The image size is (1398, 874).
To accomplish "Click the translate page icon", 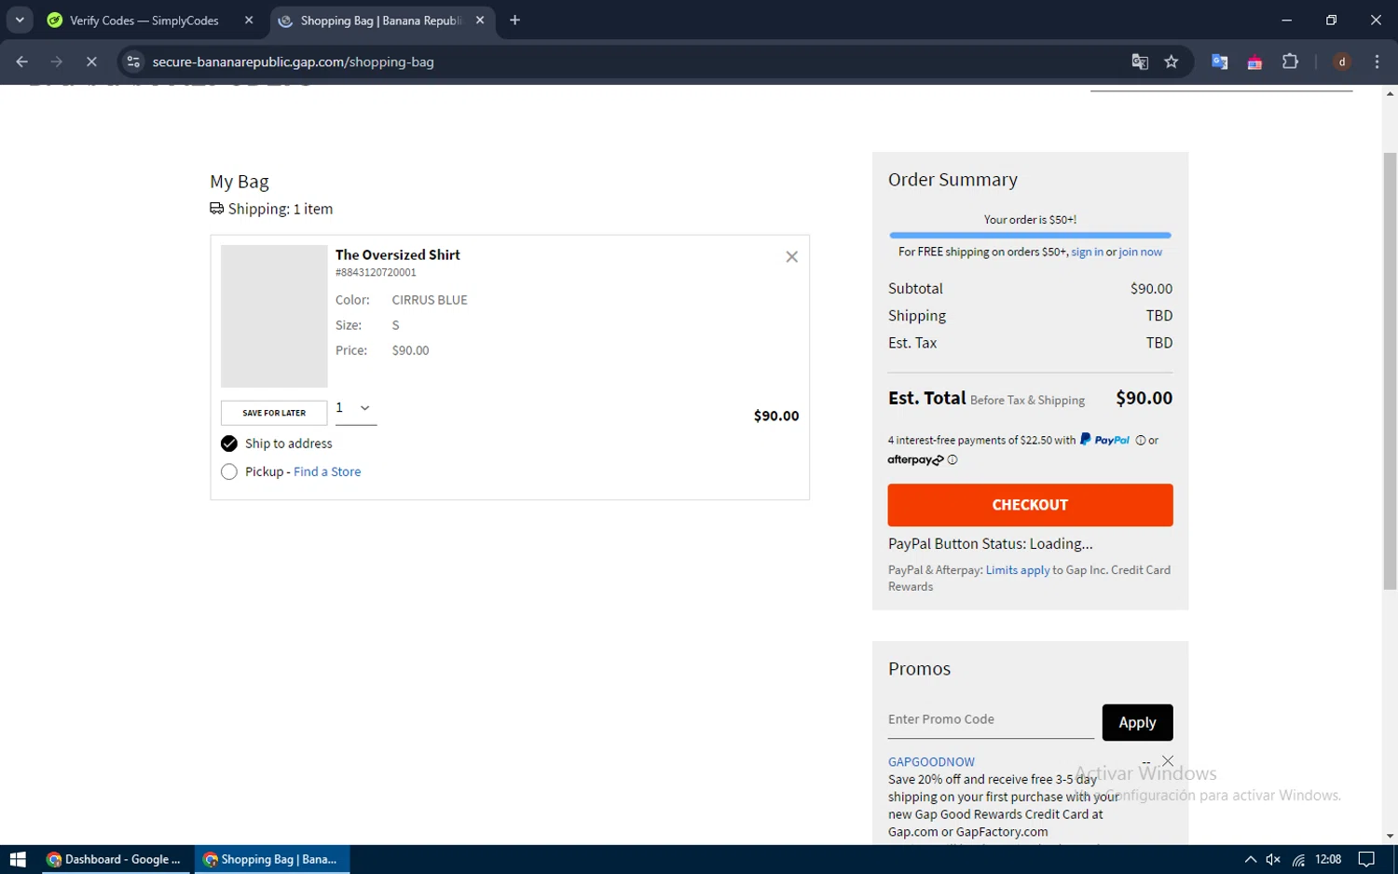I will [1140, 61].
